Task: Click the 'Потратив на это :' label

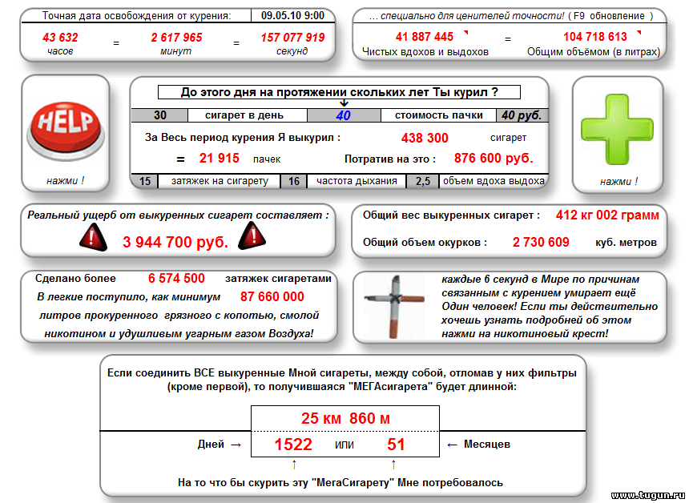Action: pos(390,159)
